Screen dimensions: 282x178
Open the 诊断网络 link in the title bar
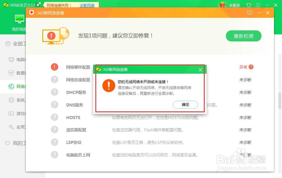coord(87,6)
